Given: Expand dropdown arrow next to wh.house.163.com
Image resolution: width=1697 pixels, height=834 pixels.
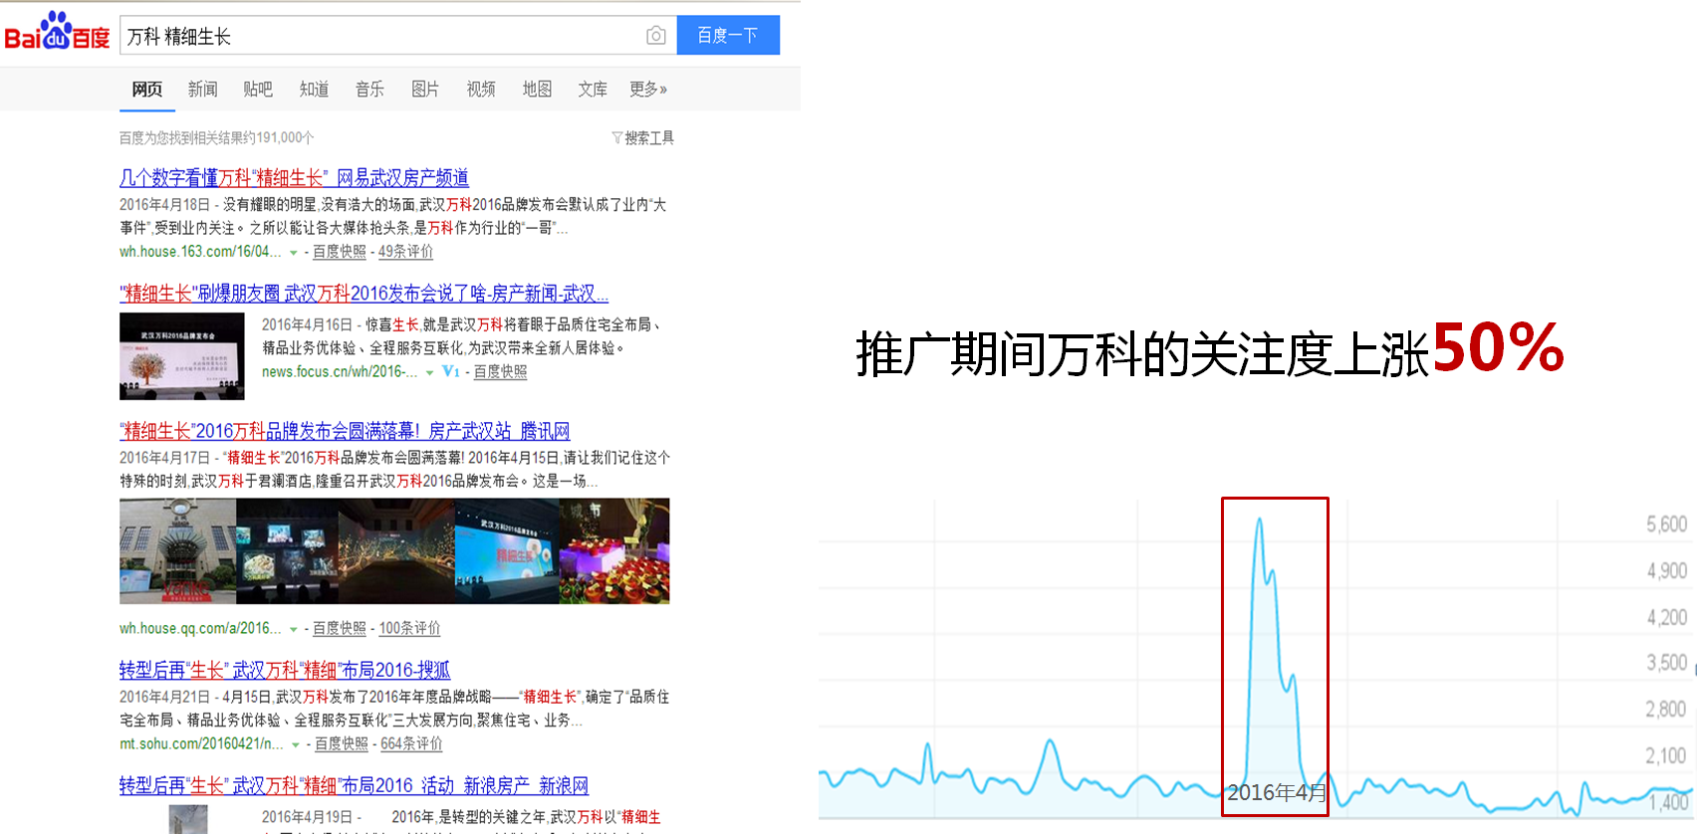Looking at the screenshot, I should [294, 253].
